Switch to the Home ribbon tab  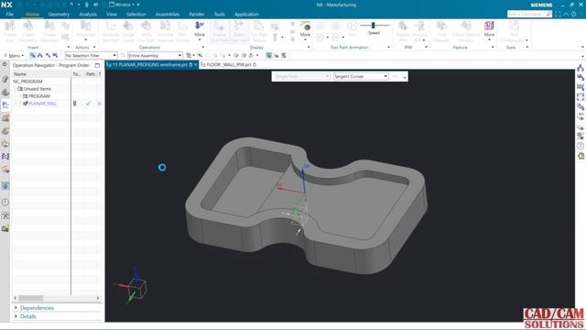pos(32,15)
